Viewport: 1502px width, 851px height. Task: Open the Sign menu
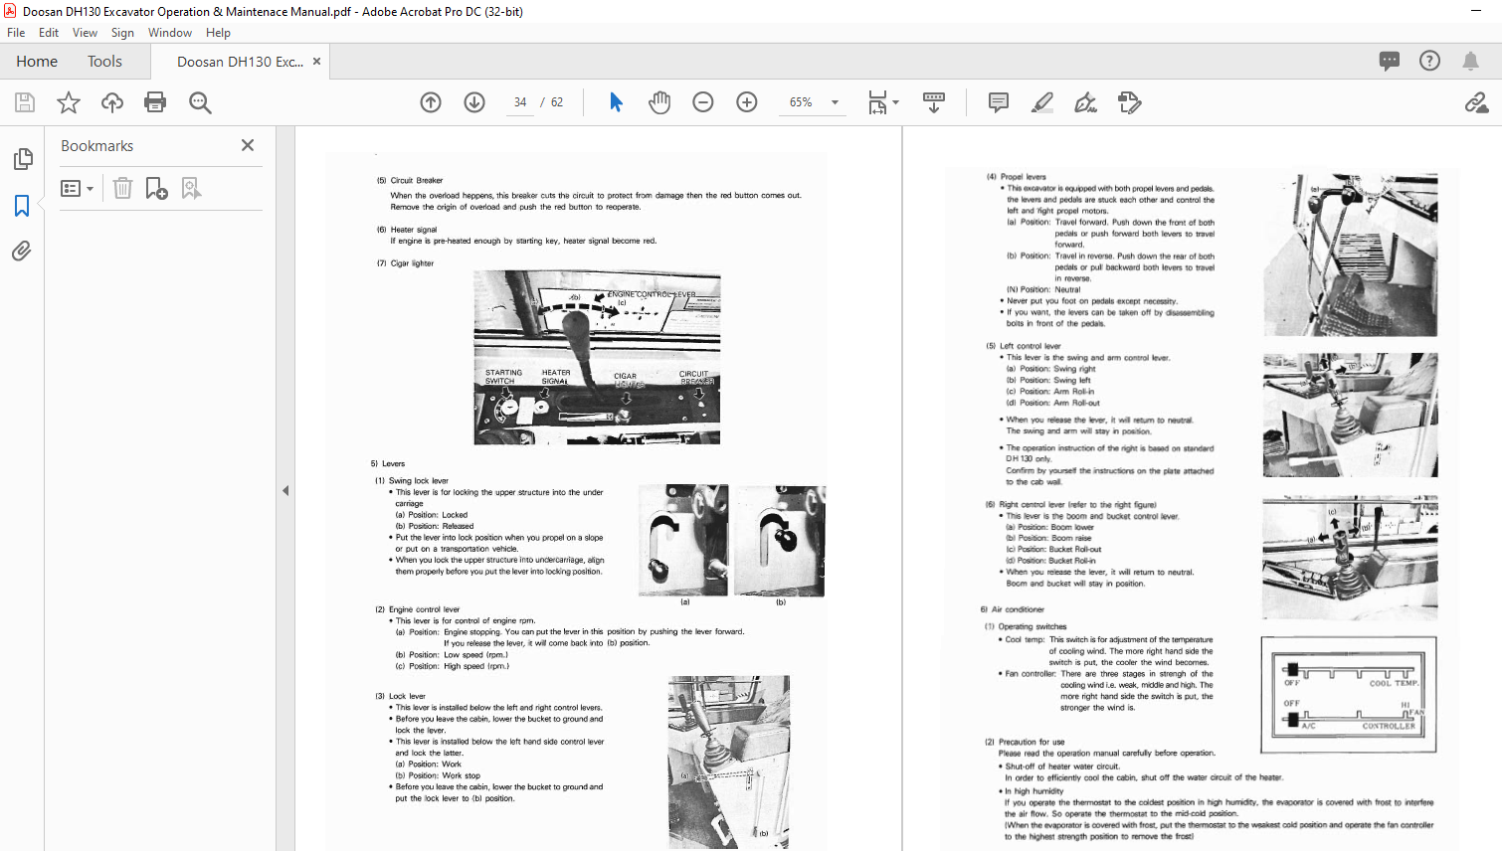pyautogui.click(x=122, y=33)
